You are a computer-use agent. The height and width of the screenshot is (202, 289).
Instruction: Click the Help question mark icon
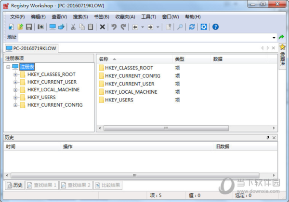[215, 27]
